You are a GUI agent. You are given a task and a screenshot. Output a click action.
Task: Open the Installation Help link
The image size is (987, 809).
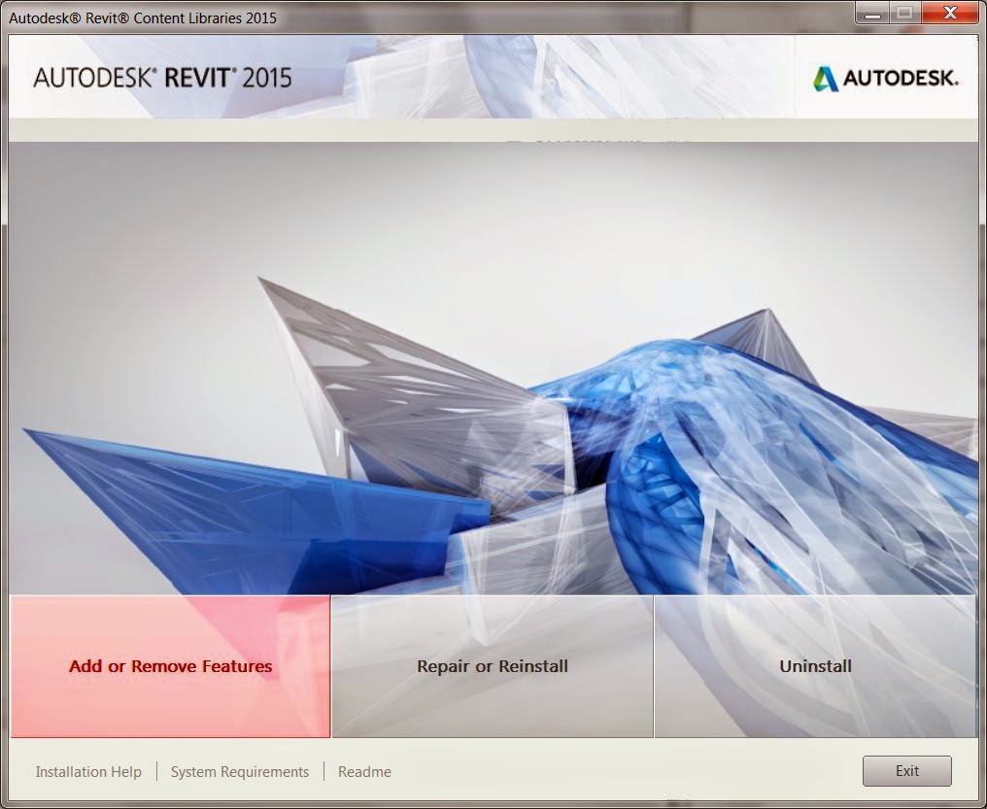click(x=88, y=771)
